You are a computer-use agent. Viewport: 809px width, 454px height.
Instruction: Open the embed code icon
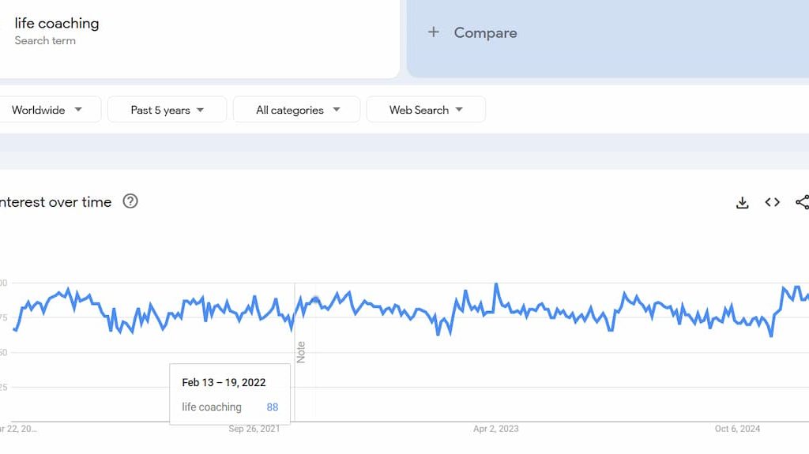[773, 202]
